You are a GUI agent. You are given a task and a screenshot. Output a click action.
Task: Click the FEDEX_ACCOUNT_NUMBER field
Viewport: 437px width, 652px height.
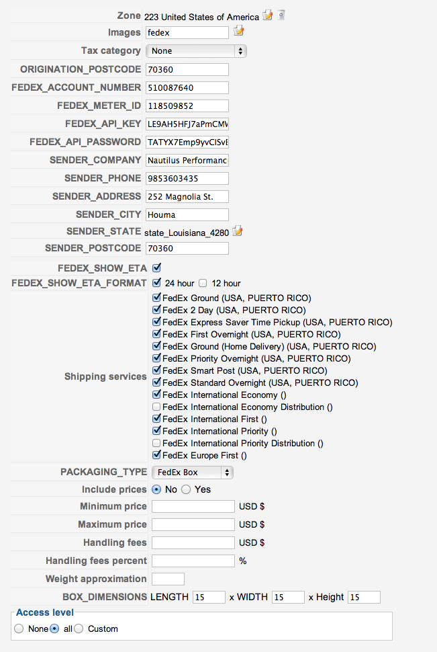pos(187,88)
